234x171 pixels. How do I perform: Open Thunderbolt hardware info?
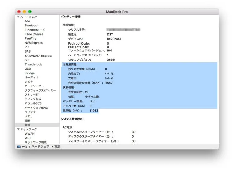click(33, 64)
